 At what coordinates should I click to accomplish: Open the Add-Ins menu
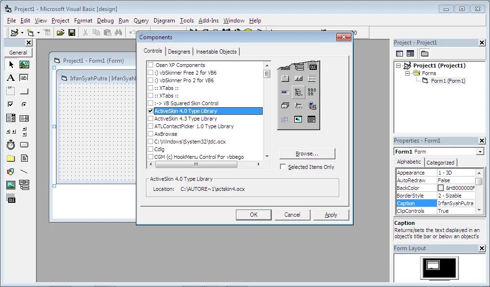point(209,21)
